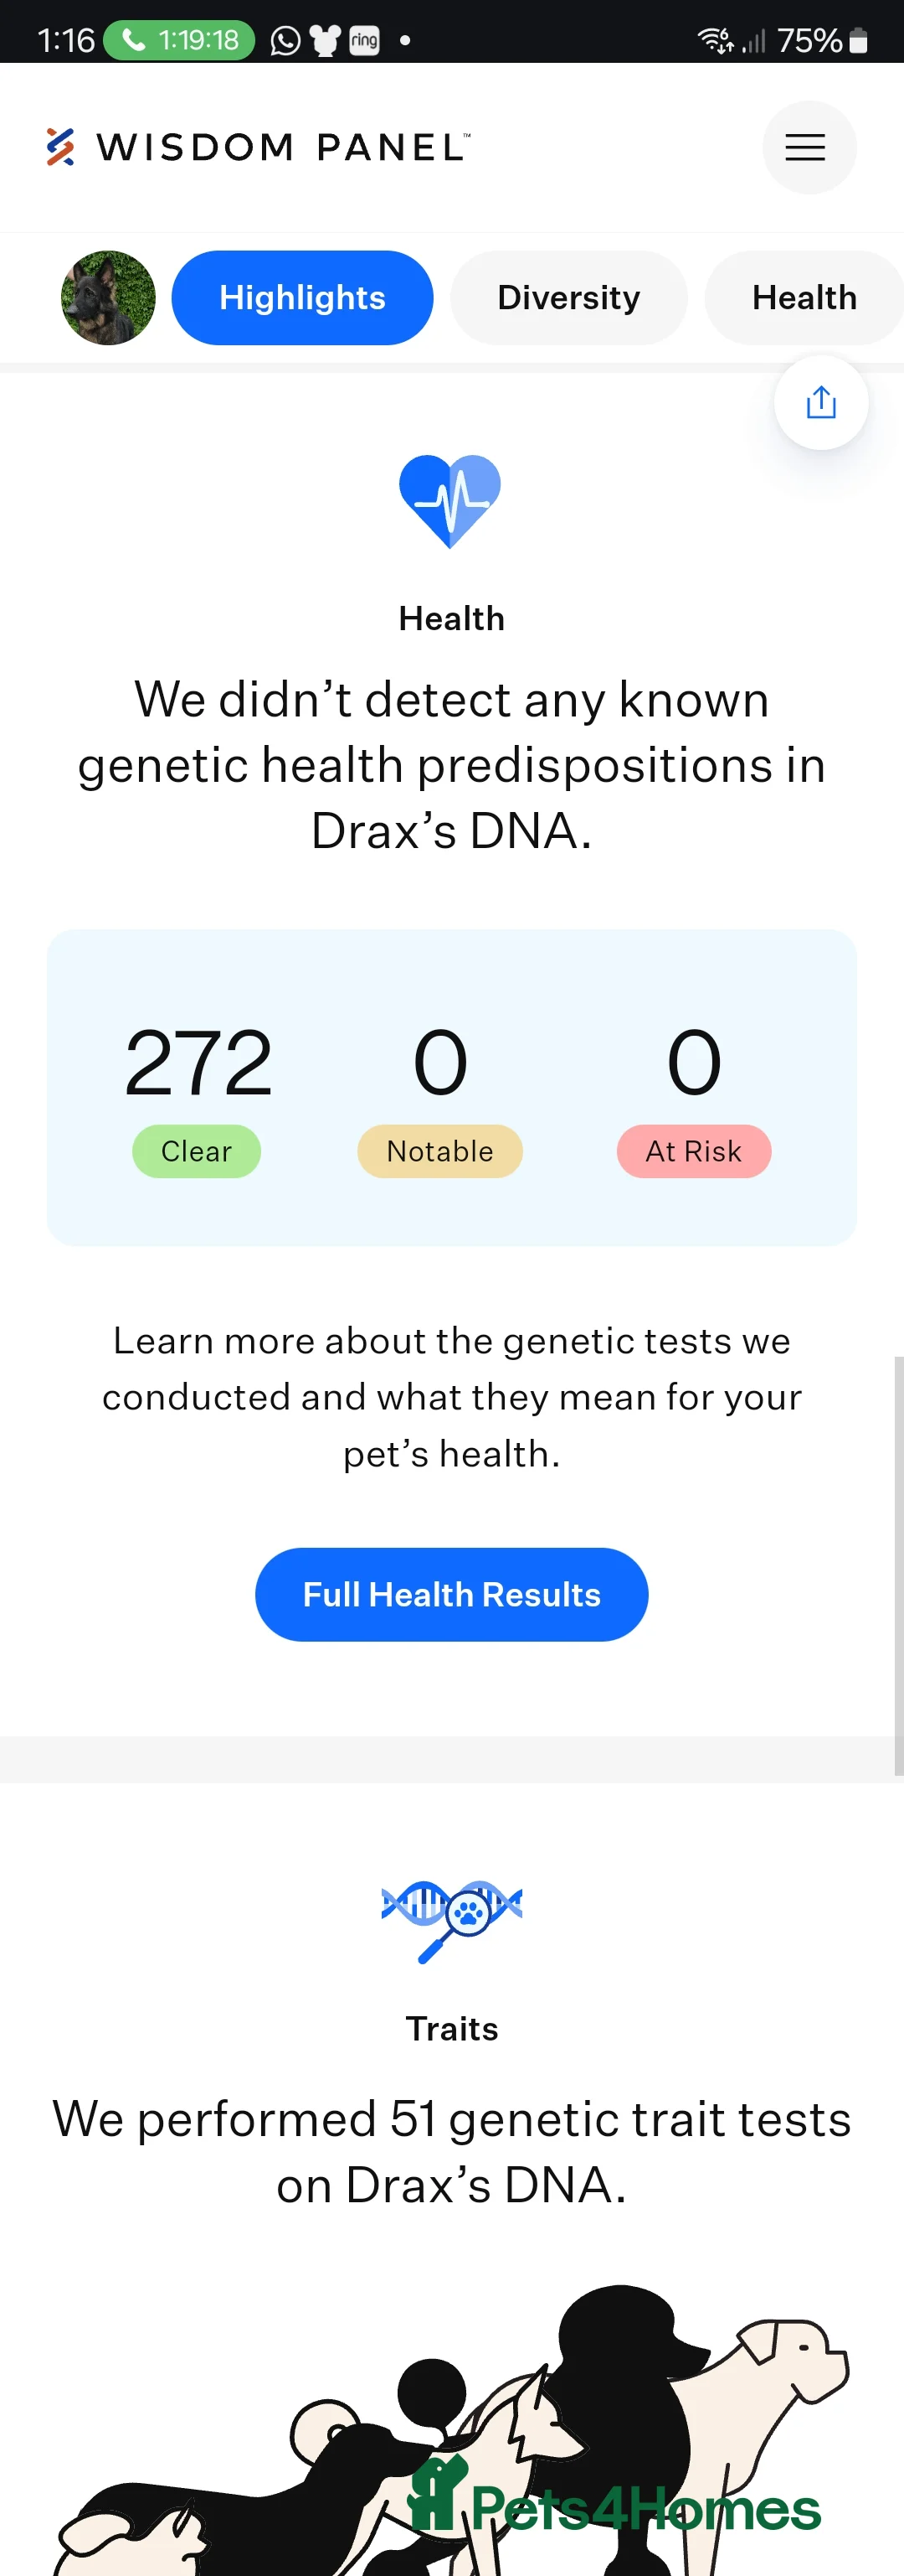Tap the dog breeds illustration
The width and height of the screenshot is (904, 2576).
(x=451, y=2440)
